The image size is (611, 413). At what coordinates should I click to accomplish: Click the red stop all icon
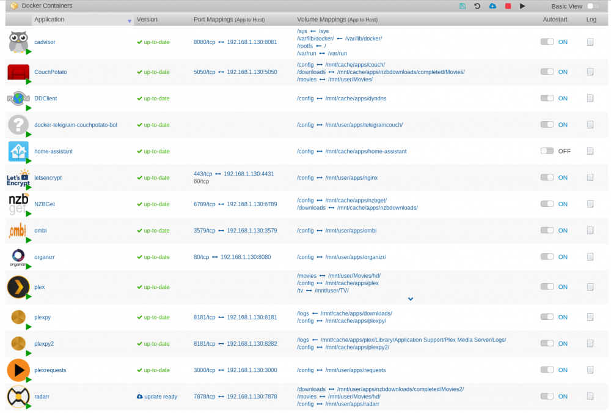point(508,6)
